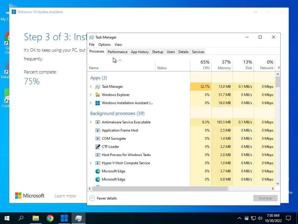Open taskbar search magnifier
Screen dimensions: 298x224
click(x=21, y=218)
